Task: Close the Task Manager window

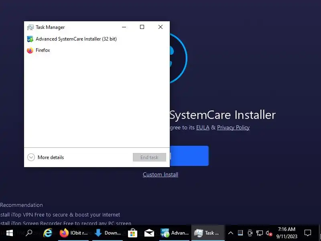Action: (160, 27)
